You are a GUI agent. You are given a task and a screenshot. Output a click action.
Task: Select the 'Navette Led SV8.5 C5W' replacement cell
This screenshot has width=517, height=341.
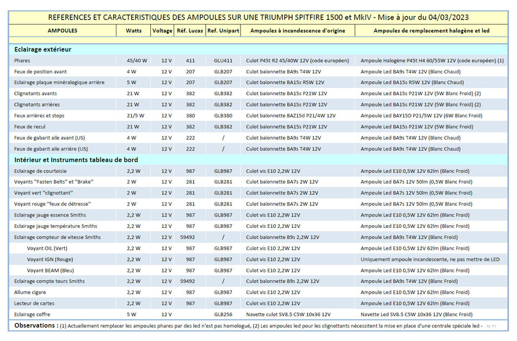(416, 314)
